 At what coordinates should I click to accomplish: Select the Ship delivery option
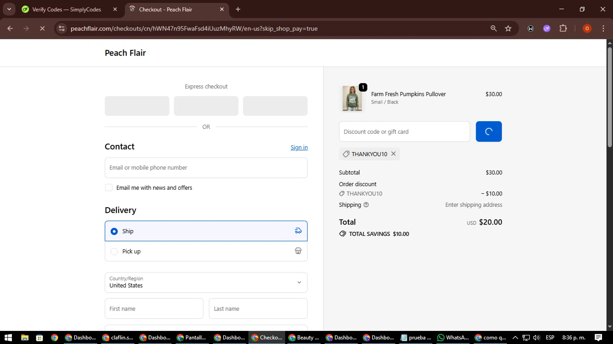pyautogui.click(x=114, y=231)
